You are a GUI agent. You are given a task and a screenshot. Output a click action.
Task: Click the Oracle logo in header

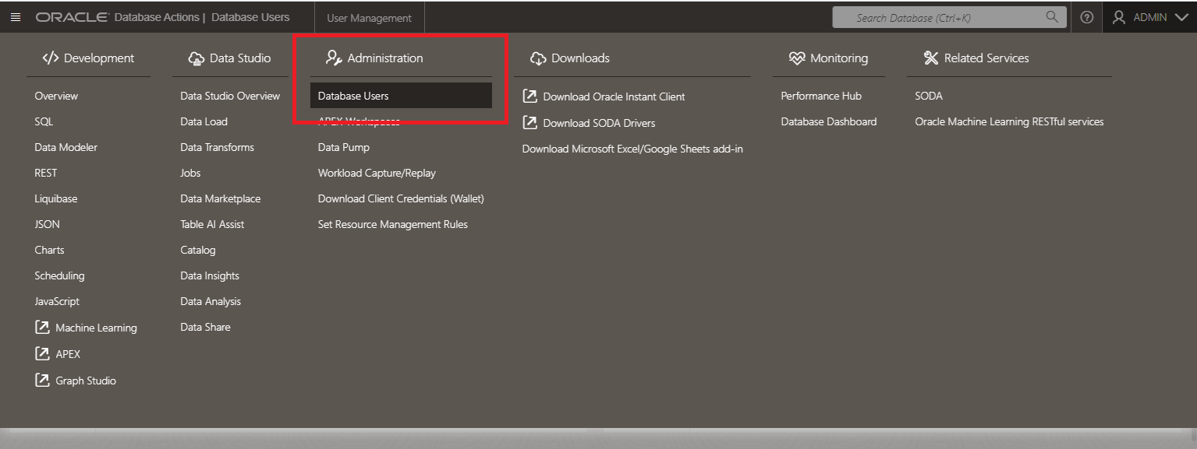click(x=71, y=17)
